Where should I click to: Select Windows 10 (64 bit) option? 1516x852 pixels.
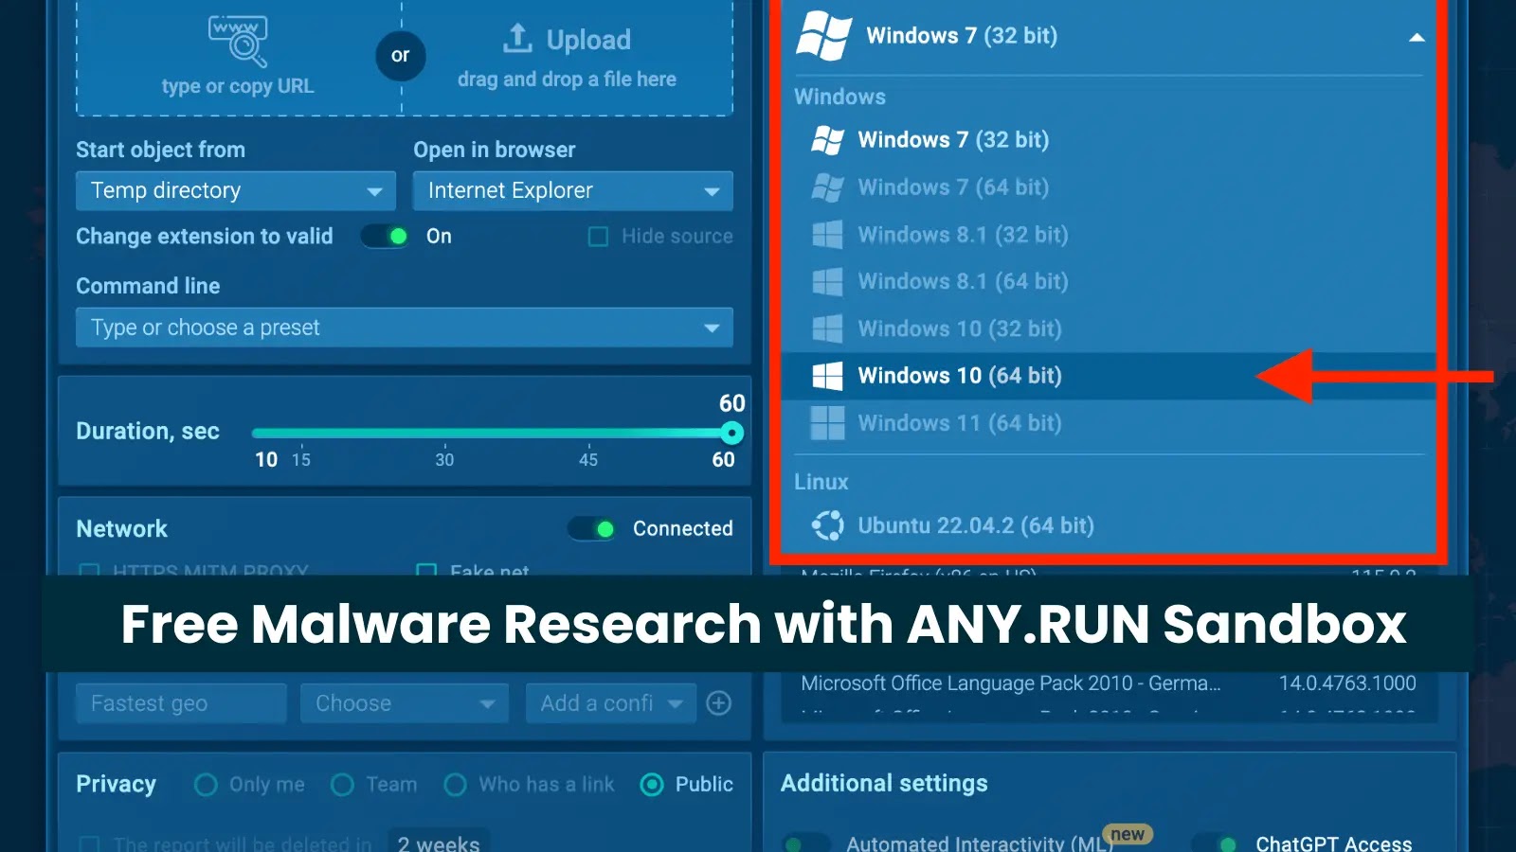[x=1109, y=376]
